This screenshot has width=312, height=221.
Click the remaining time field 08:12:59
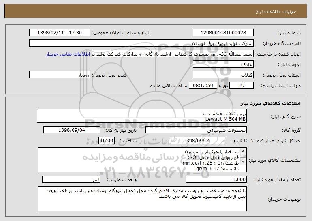coord(203,86)
